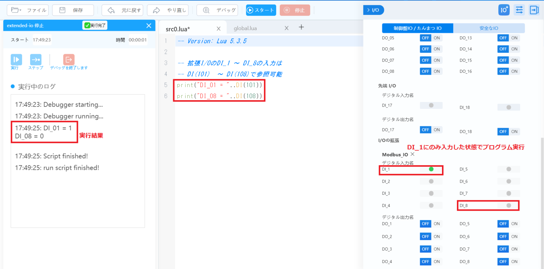Click the 元に戻す undo arrow icon
Viewport: 544px width, 269px height.
click(x=110, y=10)
